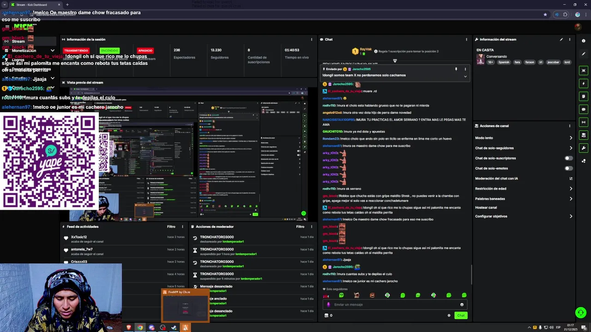Open the system tray volume icon
This screenshot has height=332, width=591.
(x=551, y=327)
